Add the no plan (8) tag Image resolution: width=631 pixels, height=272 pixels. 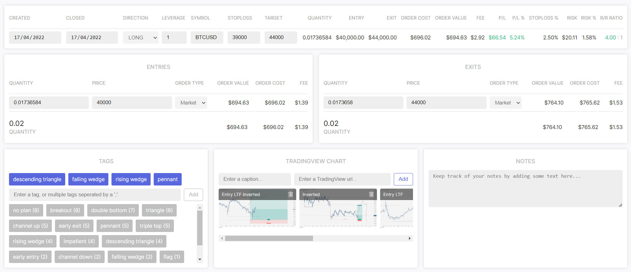tap(26, 210)
